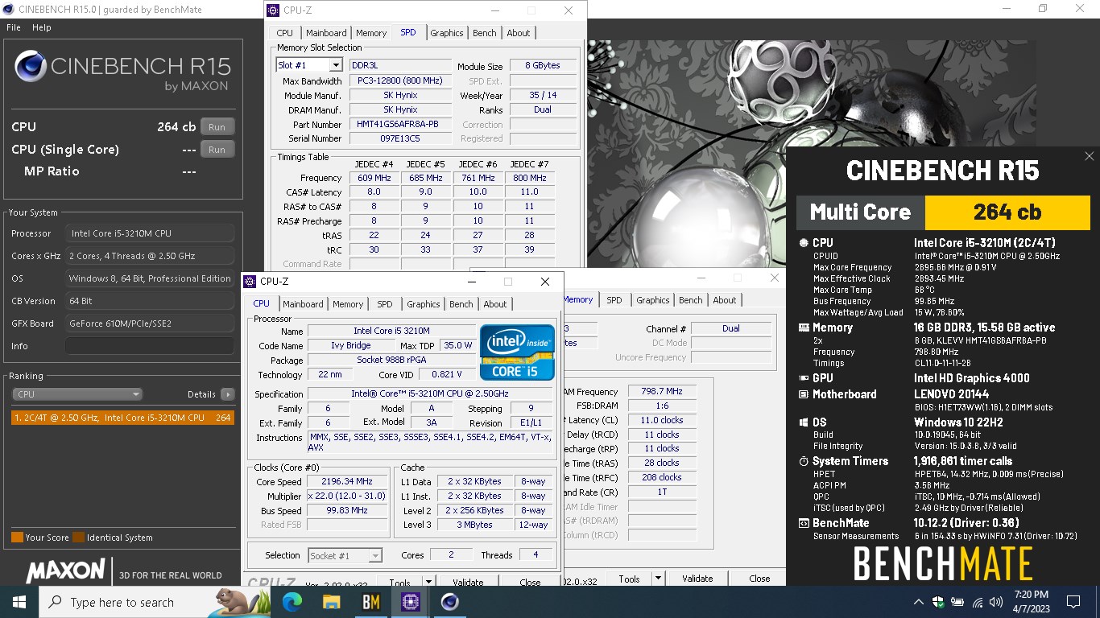This screenshot has height=618, width=1100.
Task: Click the Intel Core i5 logo badge
Action: tap(517, 352)
